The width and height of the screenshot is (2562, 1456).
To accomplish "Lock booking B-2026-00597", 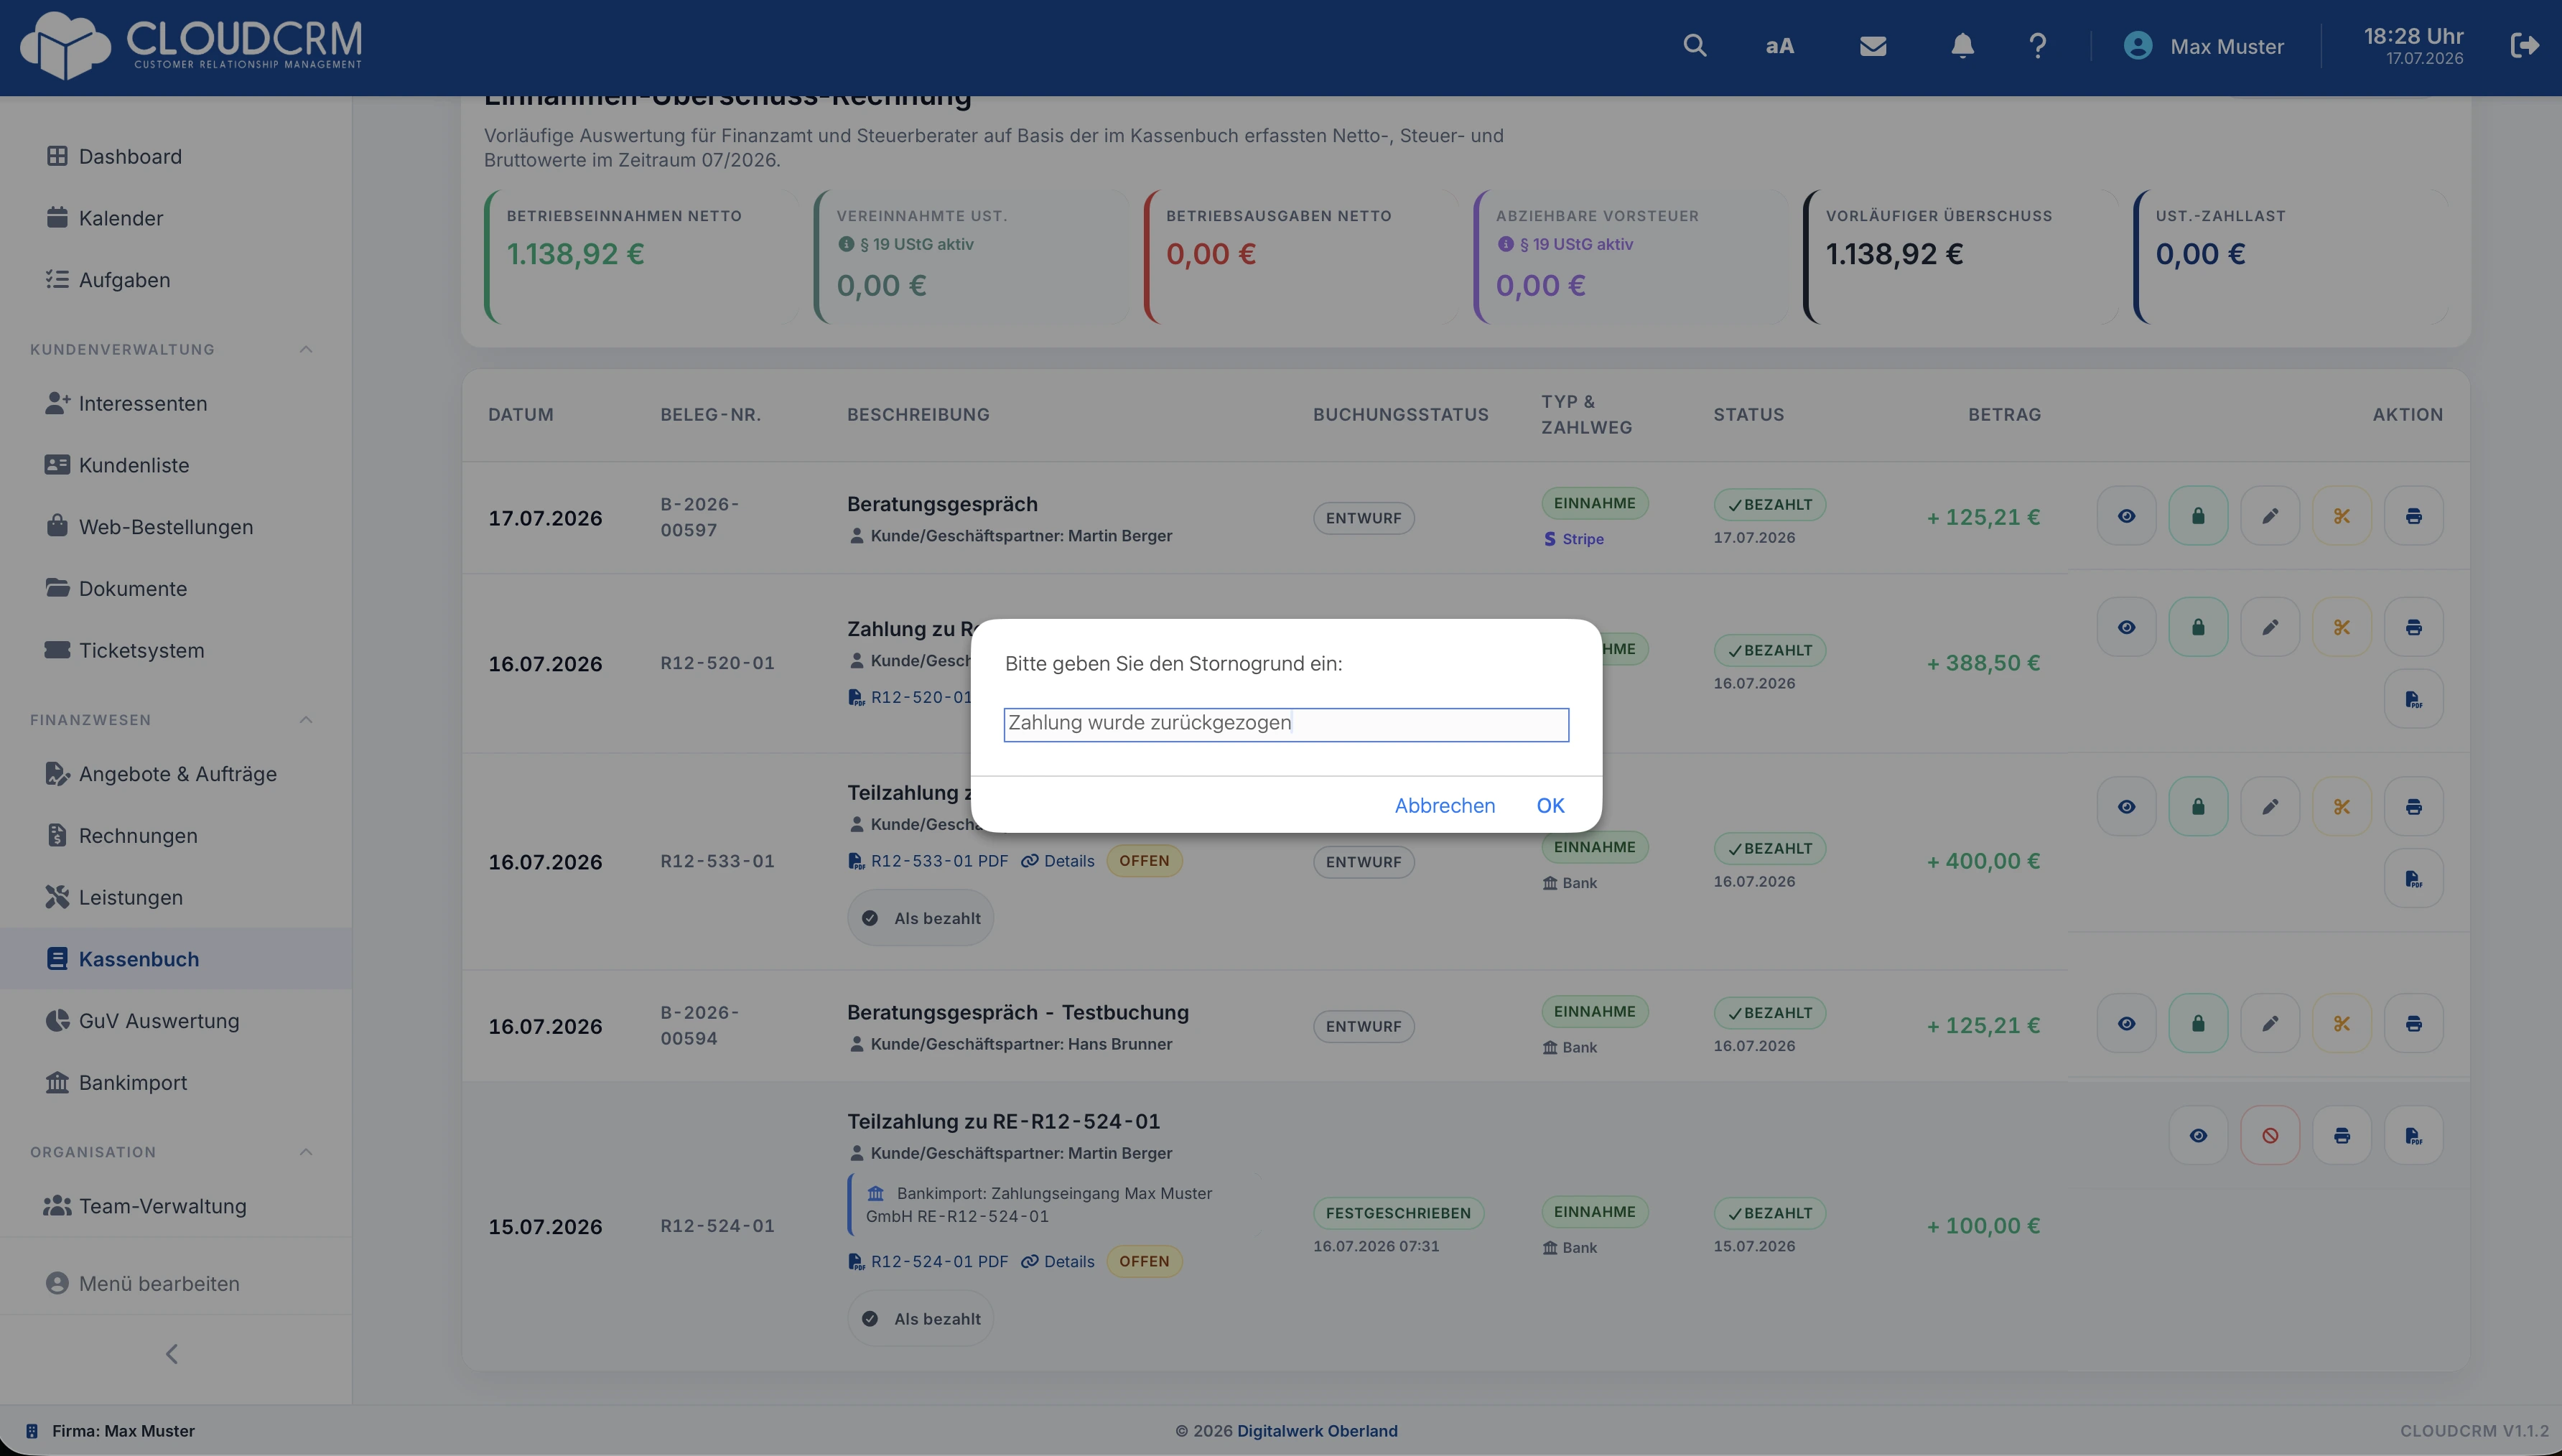I will 2198,516.
